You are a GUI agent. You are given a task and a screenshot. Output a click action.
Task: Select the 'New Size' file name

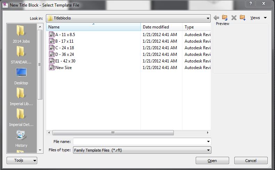64,68
